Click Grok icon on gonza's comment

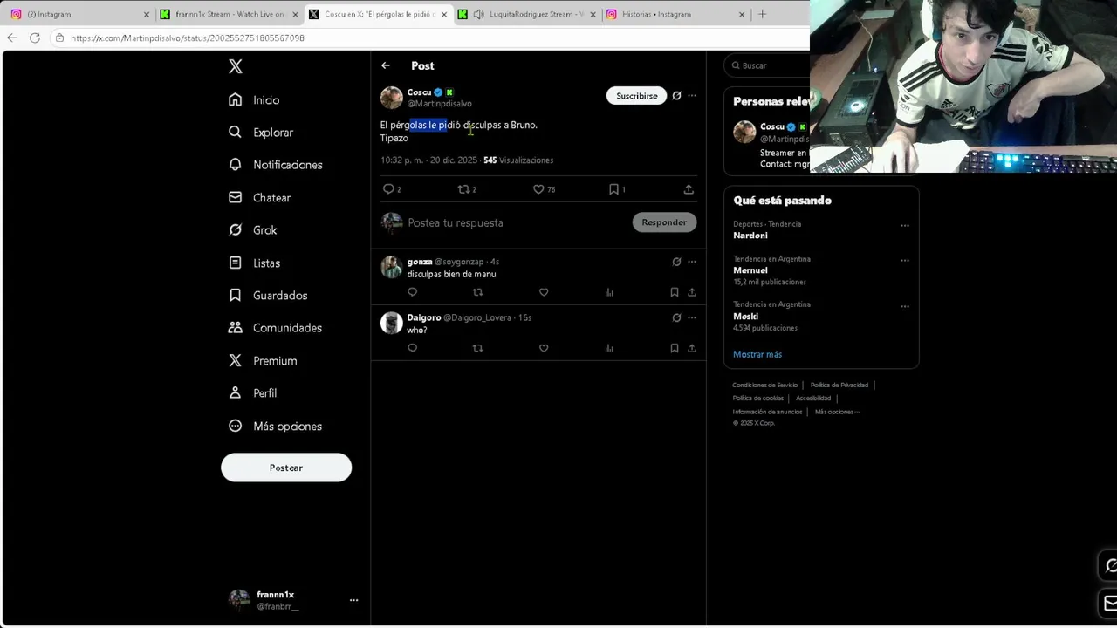coord(676,262)
